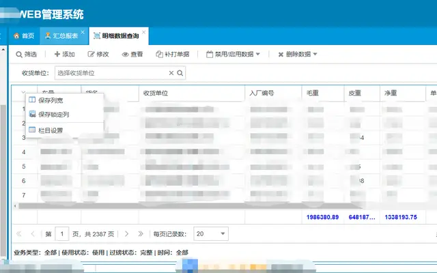This screenshot has height=273, width=437.
Task: Choose 保存锁定列 from the context menu
Action: pyautogui.click(x=65, y=114)
